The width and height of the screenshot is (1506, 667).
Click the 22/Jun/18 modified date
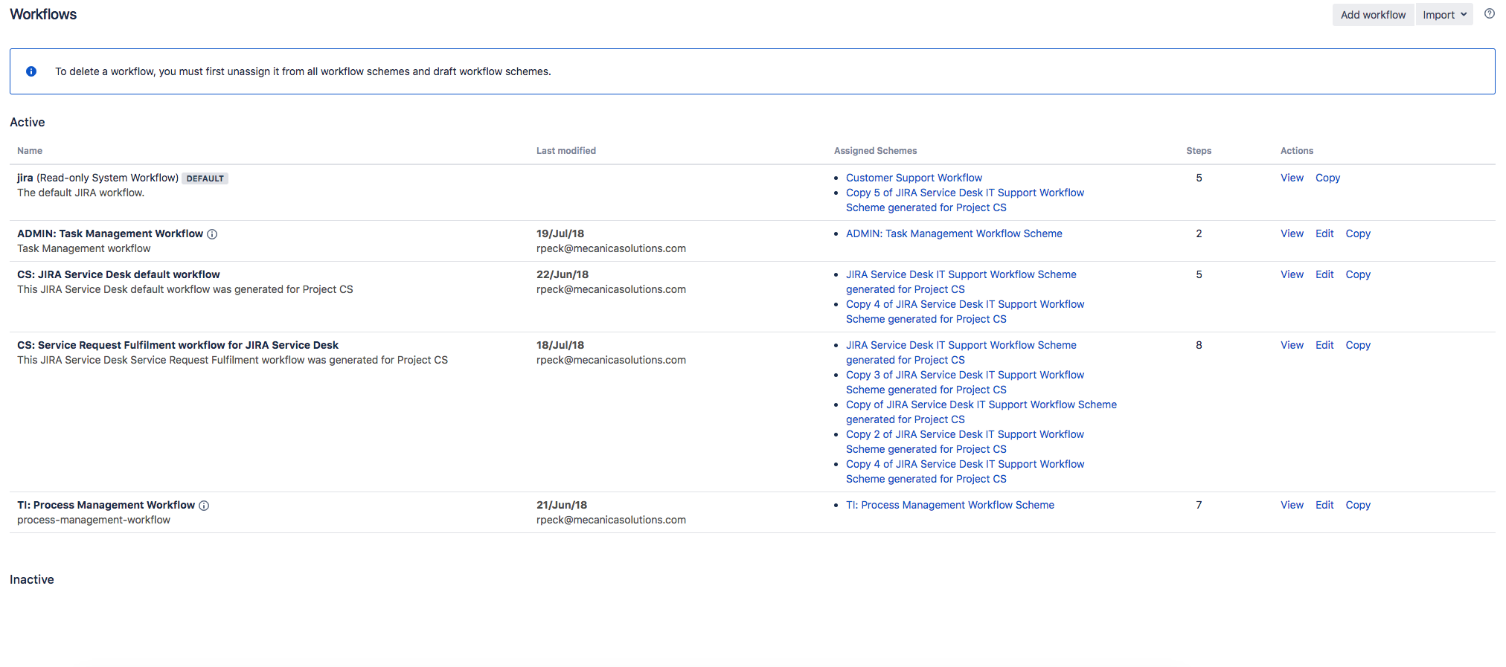pos(563,274)
